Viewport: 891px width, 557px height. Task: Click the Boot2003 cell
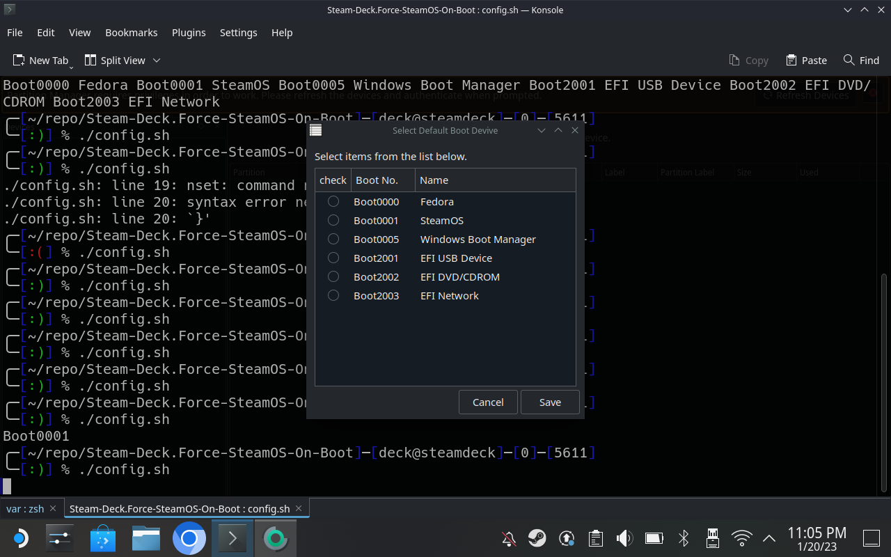click(x=377, y=295)
